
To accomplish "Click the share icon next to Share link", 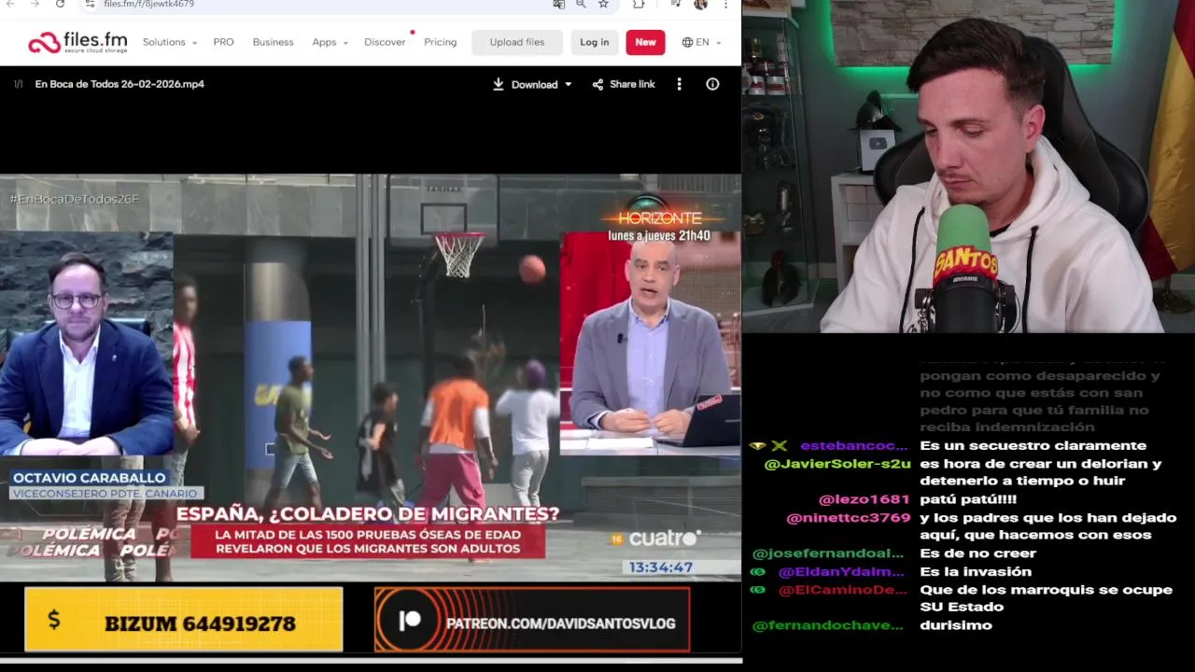I will pos(597,84).
